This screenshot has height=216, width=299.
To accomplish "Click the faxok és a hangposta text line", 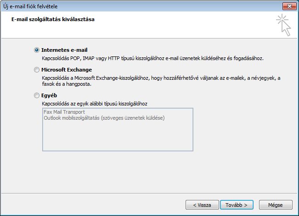I will click(67, 84).
